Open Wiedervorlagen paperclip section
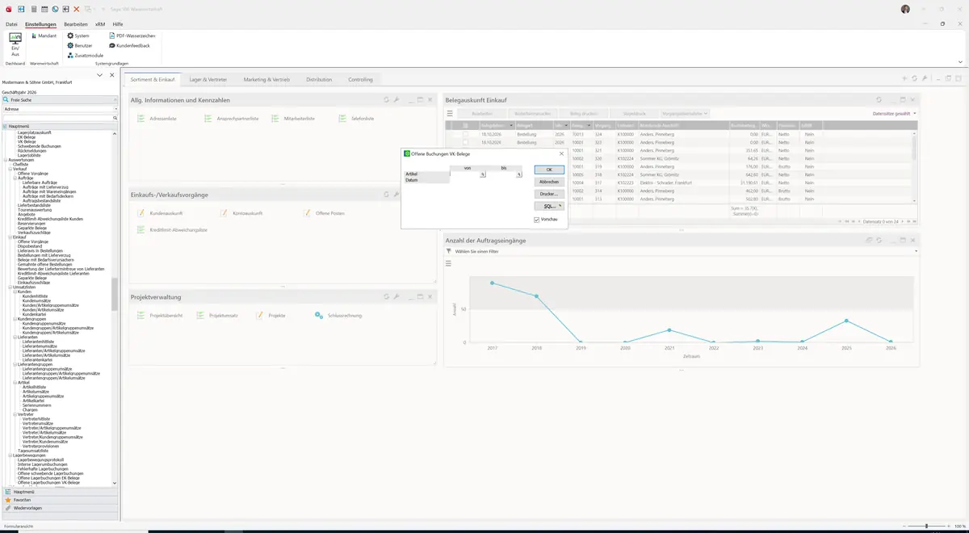Screen dimensions: 969x533 tap(8, 508)
